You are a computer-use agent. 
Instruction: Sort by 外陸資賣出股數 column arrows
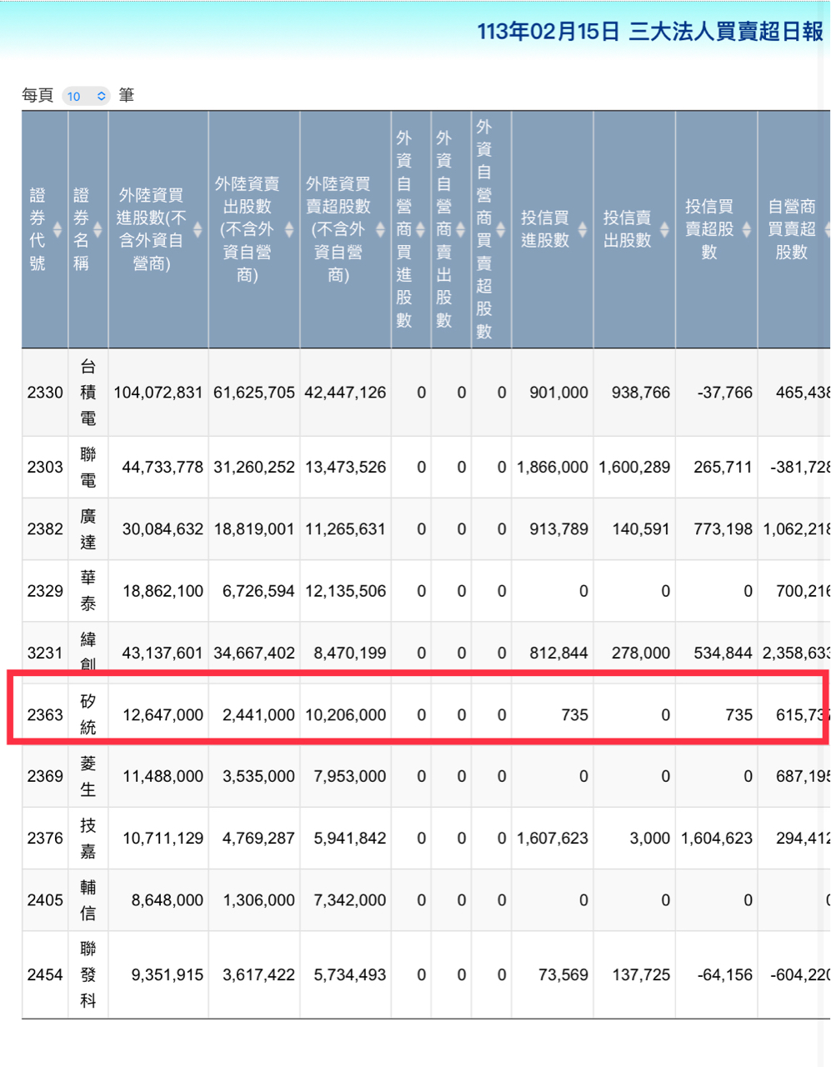click(289, 229)
